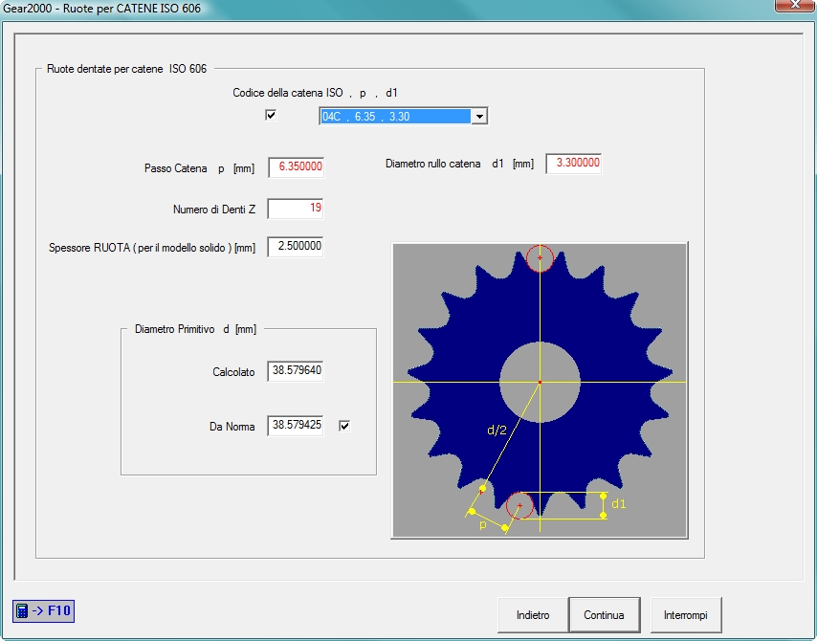Viewport: 817px width, 641px height.
Task: Click the Indietro button
Action: tap(533, 615)
